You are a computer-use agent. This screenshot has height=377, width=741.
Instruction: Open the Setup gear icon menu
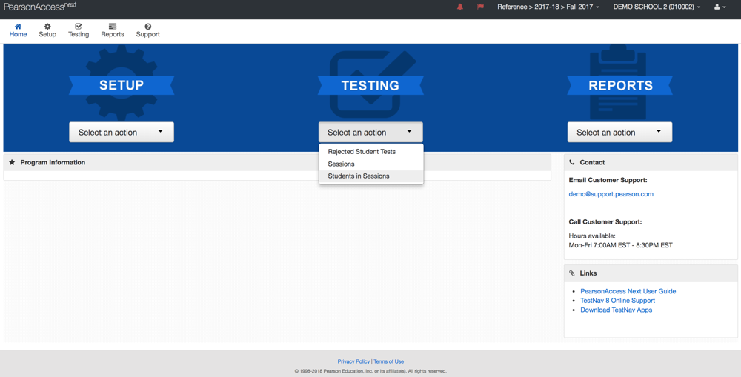(x=47, y=27)
